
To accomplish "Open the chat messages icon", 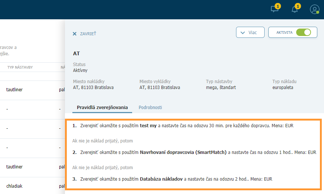I will coord(275,9).
